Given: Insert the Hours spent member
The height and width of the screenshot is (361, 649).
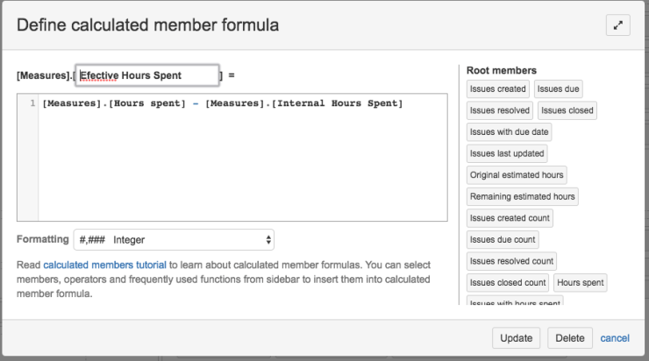Looking at the screenshot, I should pyautogui.click(x=581, y=282).
